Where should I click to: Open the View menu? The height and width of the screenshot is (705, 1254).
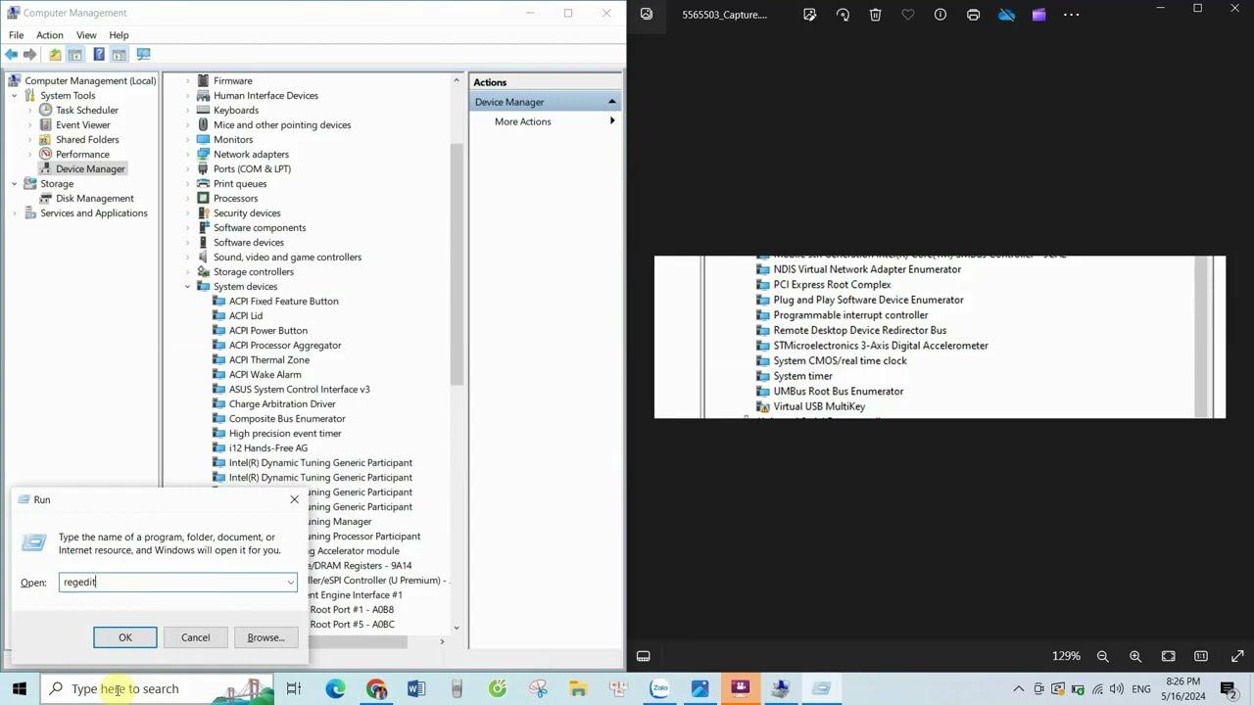(86, 35)
